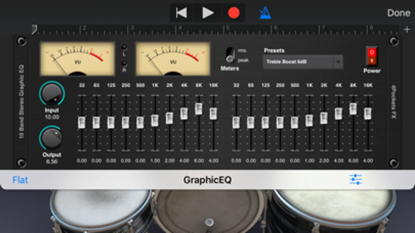Click right channel 2K slider handle

[x=324, y=118]
